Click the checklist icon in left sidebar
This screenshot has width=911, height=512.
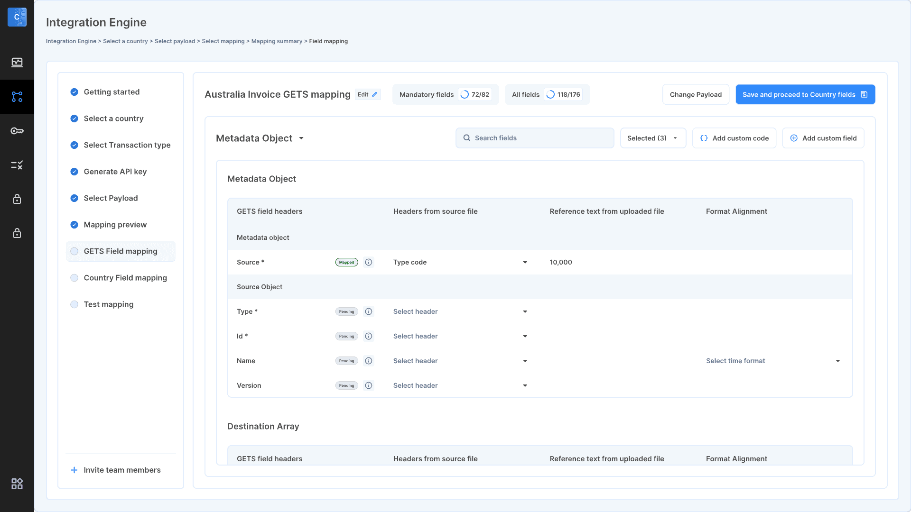[17, 165]
